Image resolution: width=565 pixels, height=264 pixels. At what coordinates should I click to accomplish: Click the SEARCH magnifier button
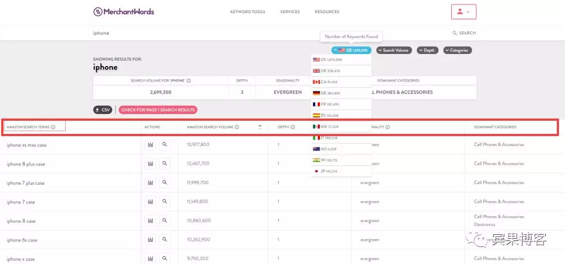coord(464,33)
